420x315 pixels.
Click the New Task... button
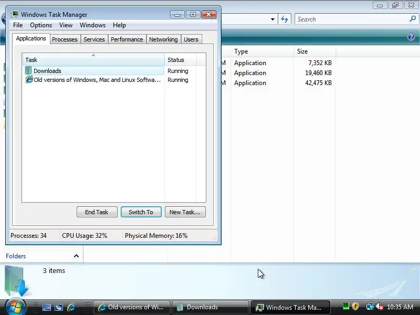pos(185,212)
